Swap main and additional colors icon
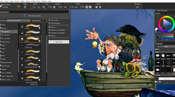This screenshot has width=175, height=97. point(156,32)
